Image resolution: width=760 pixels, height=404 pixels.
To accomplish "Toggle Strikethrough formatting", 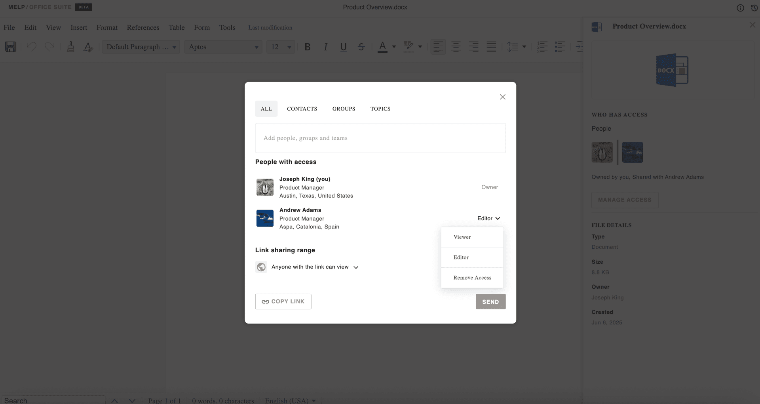I will pos(361,47).
